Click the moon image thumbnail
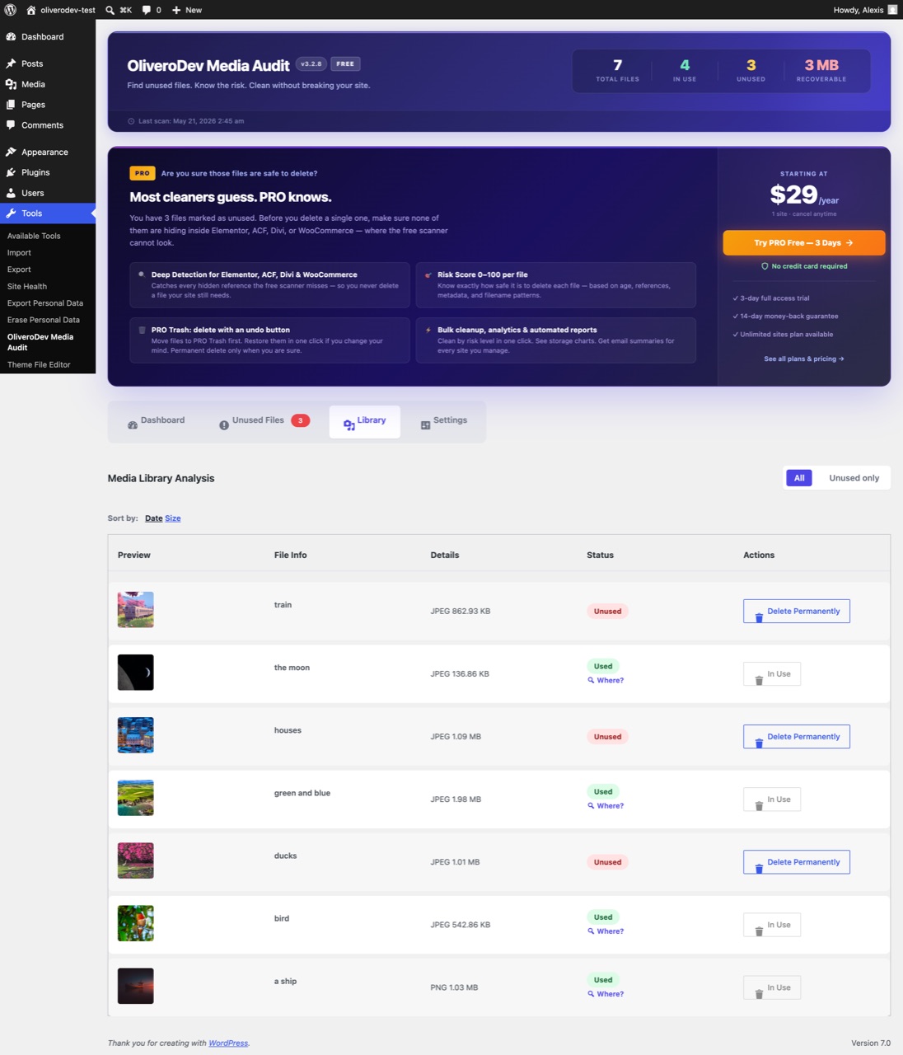The width and height of the screenshot is (903, 1055). click(x=136, y=673)
